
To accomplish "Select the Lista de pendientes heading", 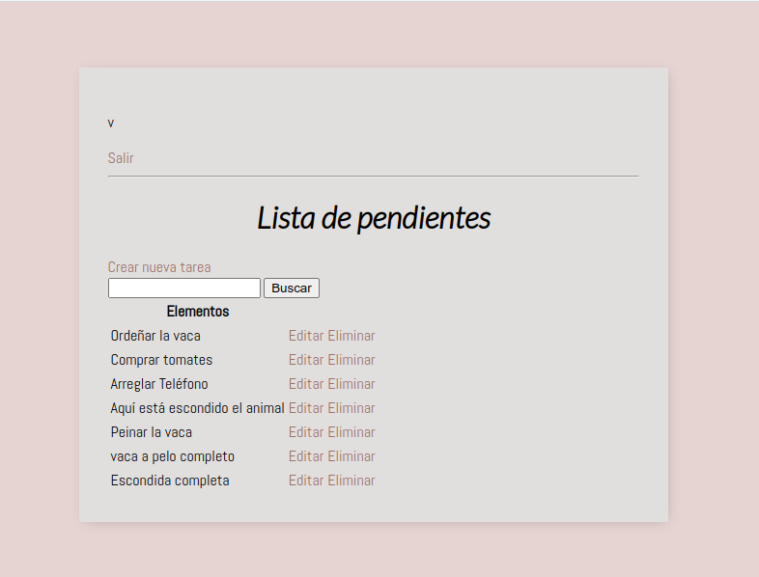I will pyautogui.click(x=374, y=218).
